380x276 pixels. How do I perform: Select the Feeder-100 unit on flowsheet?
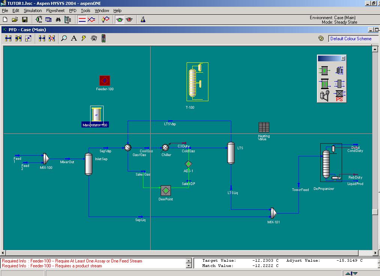[x=105, y=80]
